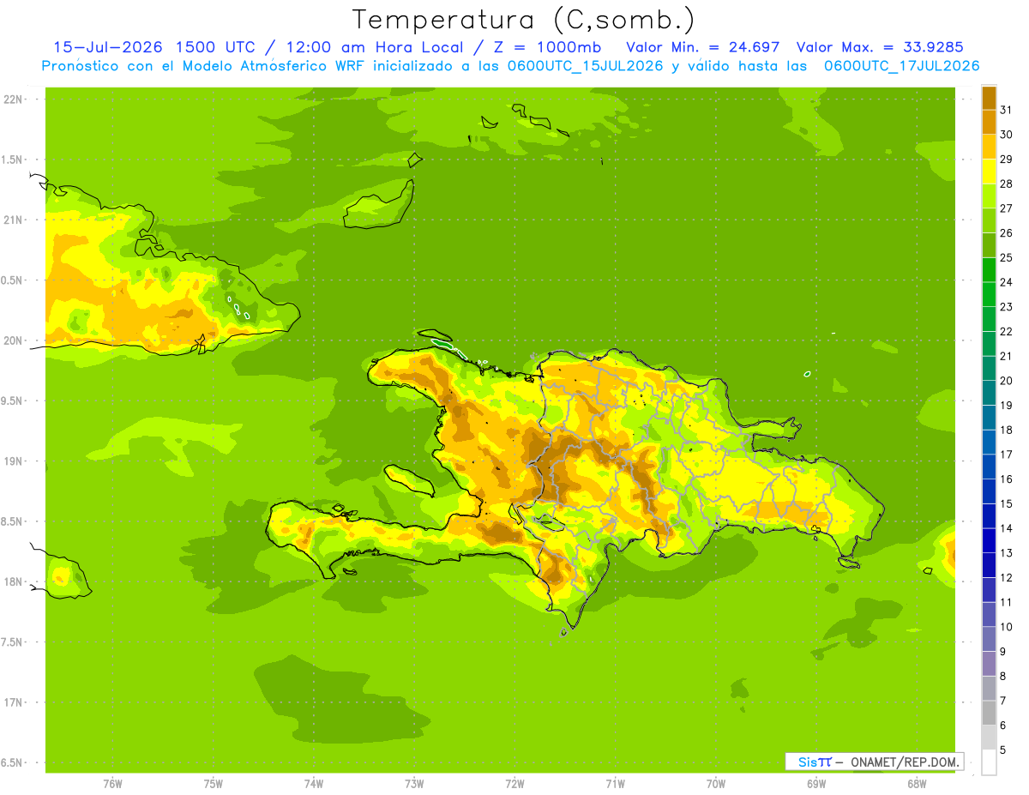
Task: Click 'Valor Min. = 24.697' text
Action: [703, 47]
